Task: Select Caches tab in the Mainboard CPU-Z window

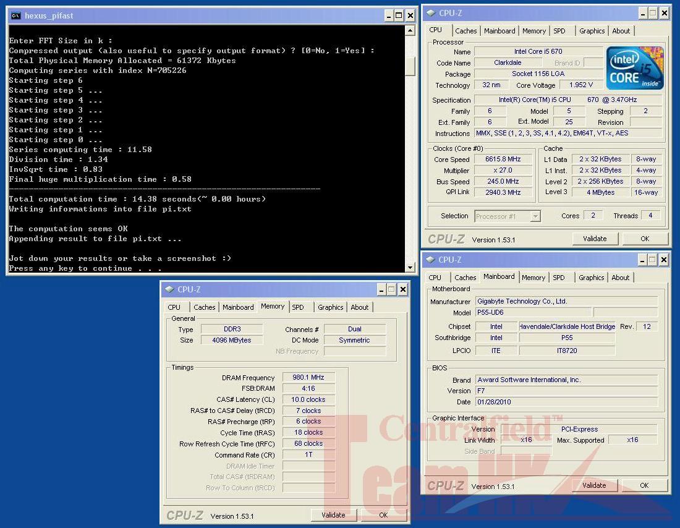Action: click(x=465, y=277)
